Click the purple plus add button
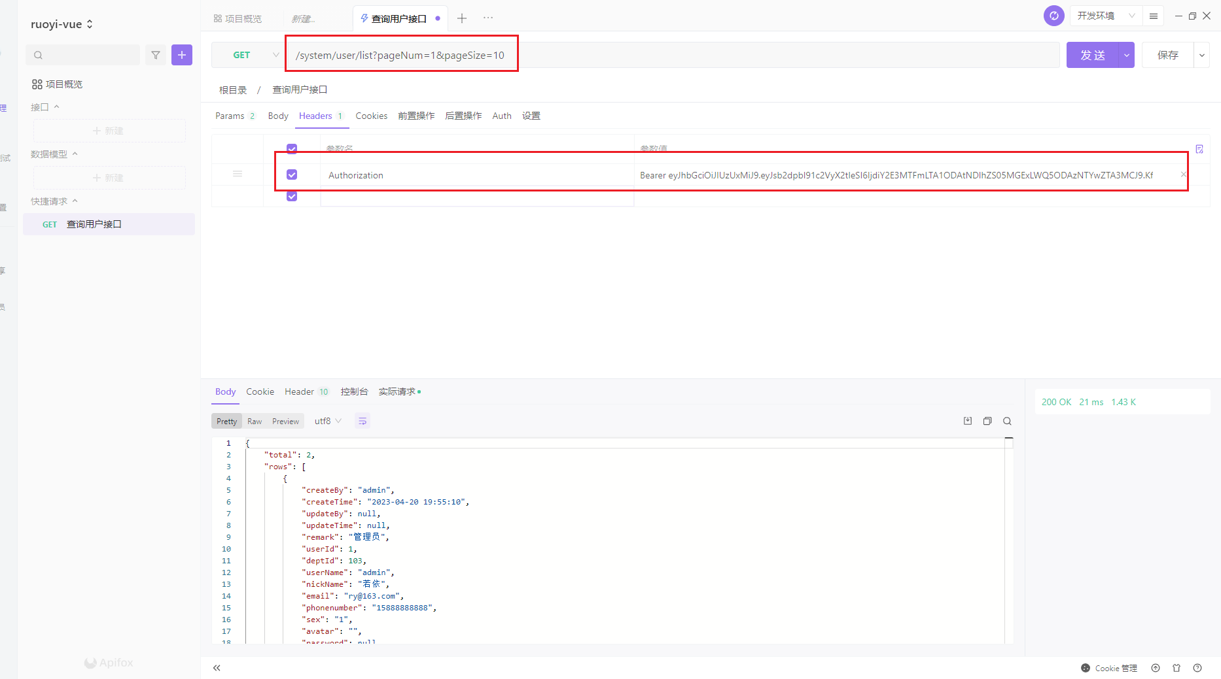The image size is (1221, 679). coord(182,56)
